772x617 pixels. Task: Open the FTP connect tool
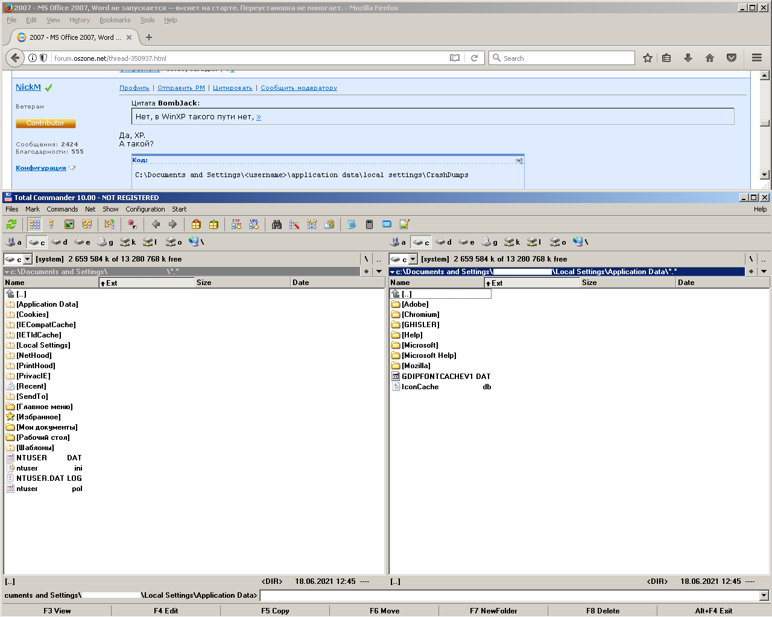(x=236, y=225)
